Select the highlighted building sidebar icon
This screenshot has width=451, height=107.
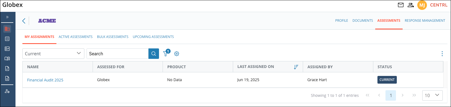pos(7,29)
